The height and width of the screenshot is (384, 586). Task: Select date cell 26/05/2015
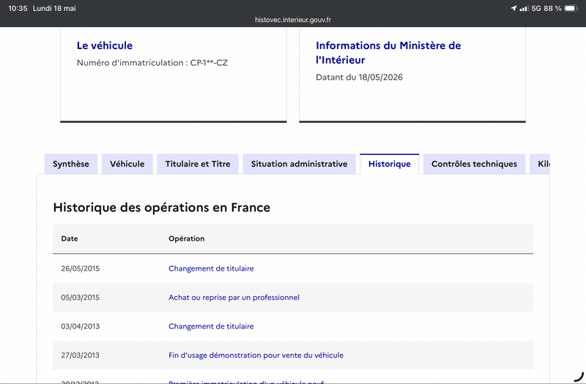[81, 268]
